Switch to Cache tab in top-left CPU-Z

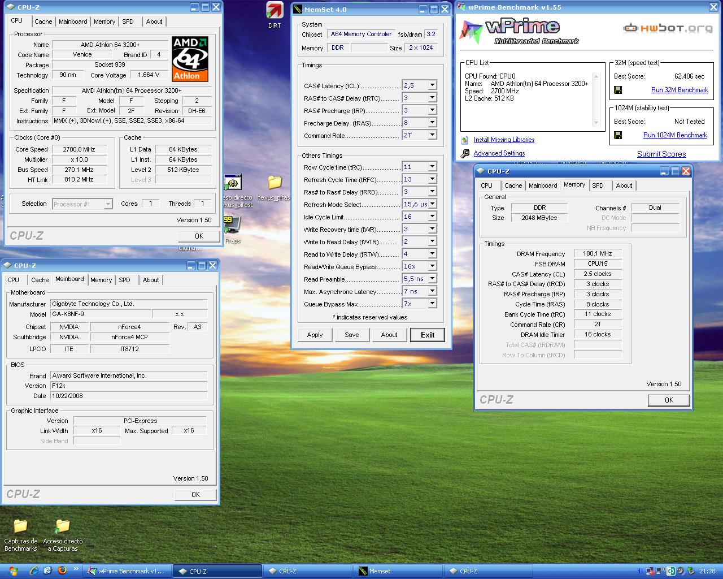click(43, 21)
